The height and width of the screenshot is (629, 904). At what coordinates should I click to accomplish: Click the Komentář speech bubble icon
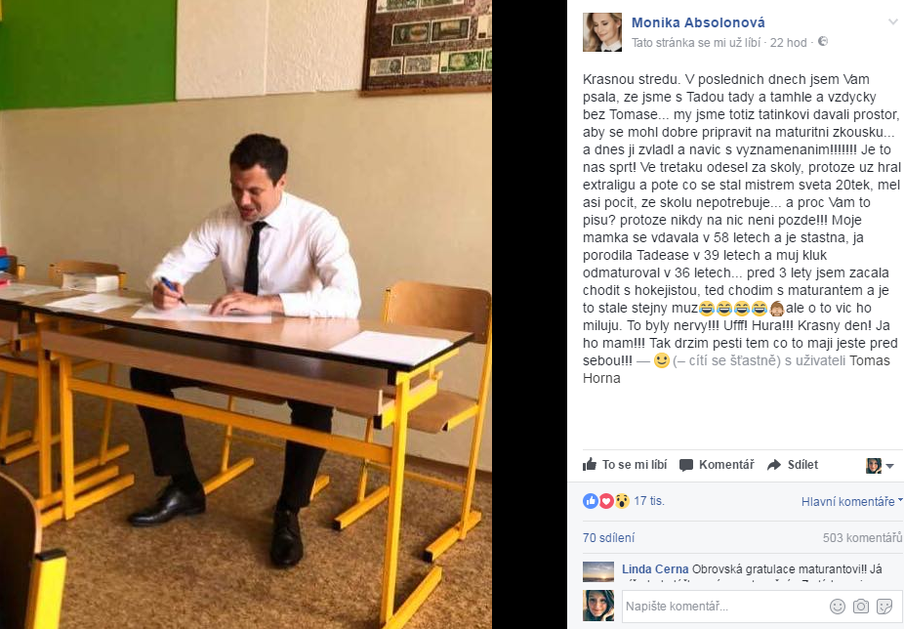[x=686, y=465]
